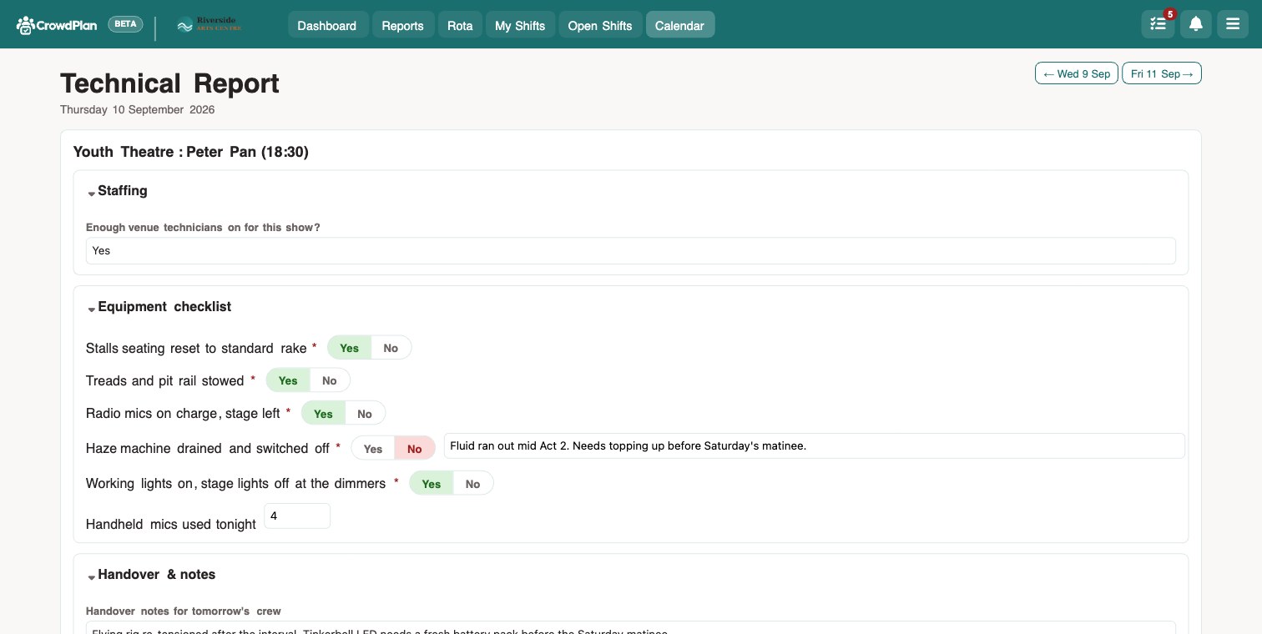1262x634 pixels.
Task: Click the haze machine comment text field
Action: pos(814,445)
